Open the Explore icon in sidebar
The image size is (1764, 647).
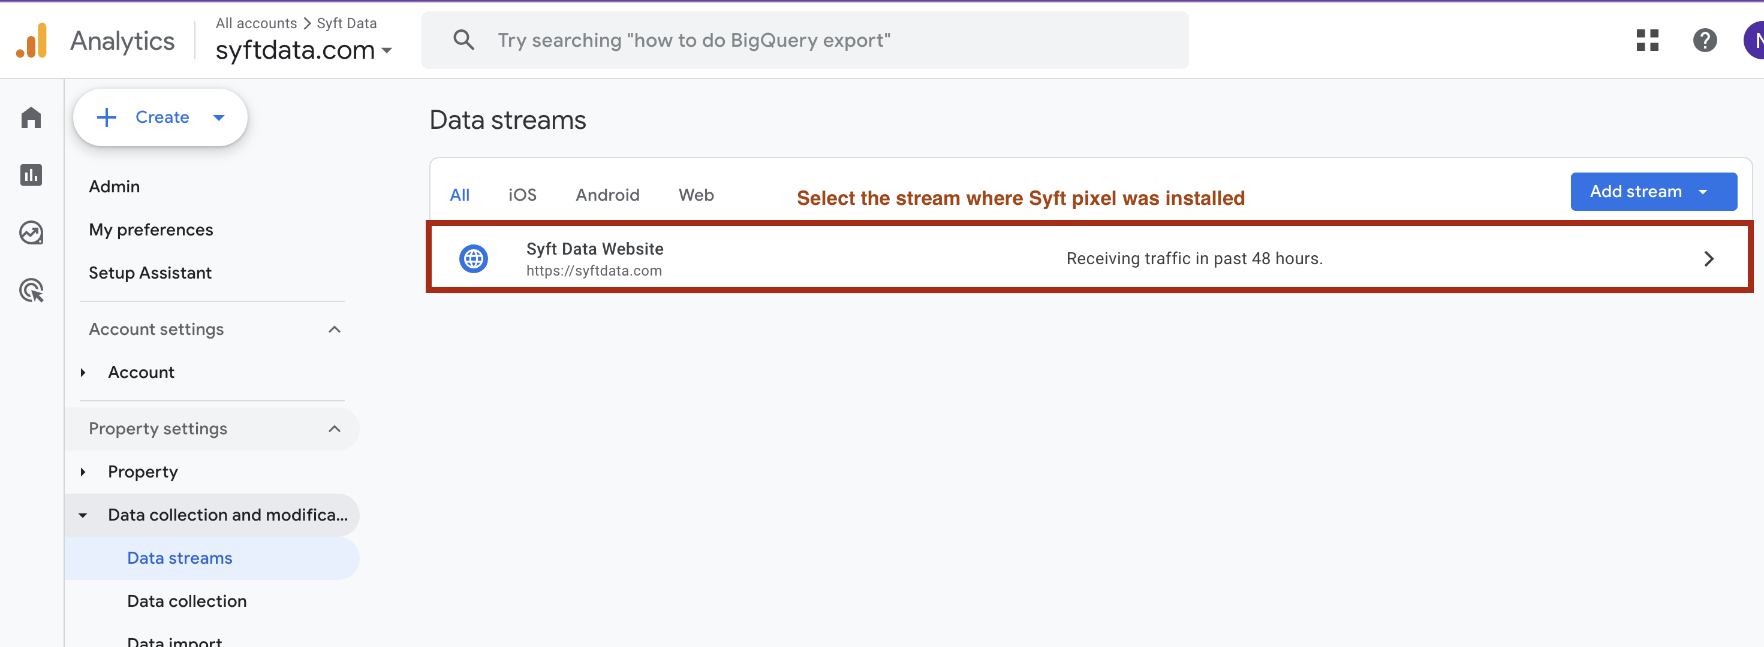(x=31, y=233)
